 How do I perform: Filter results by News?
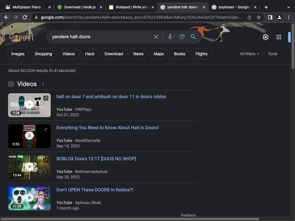click(x=138, y=54)
